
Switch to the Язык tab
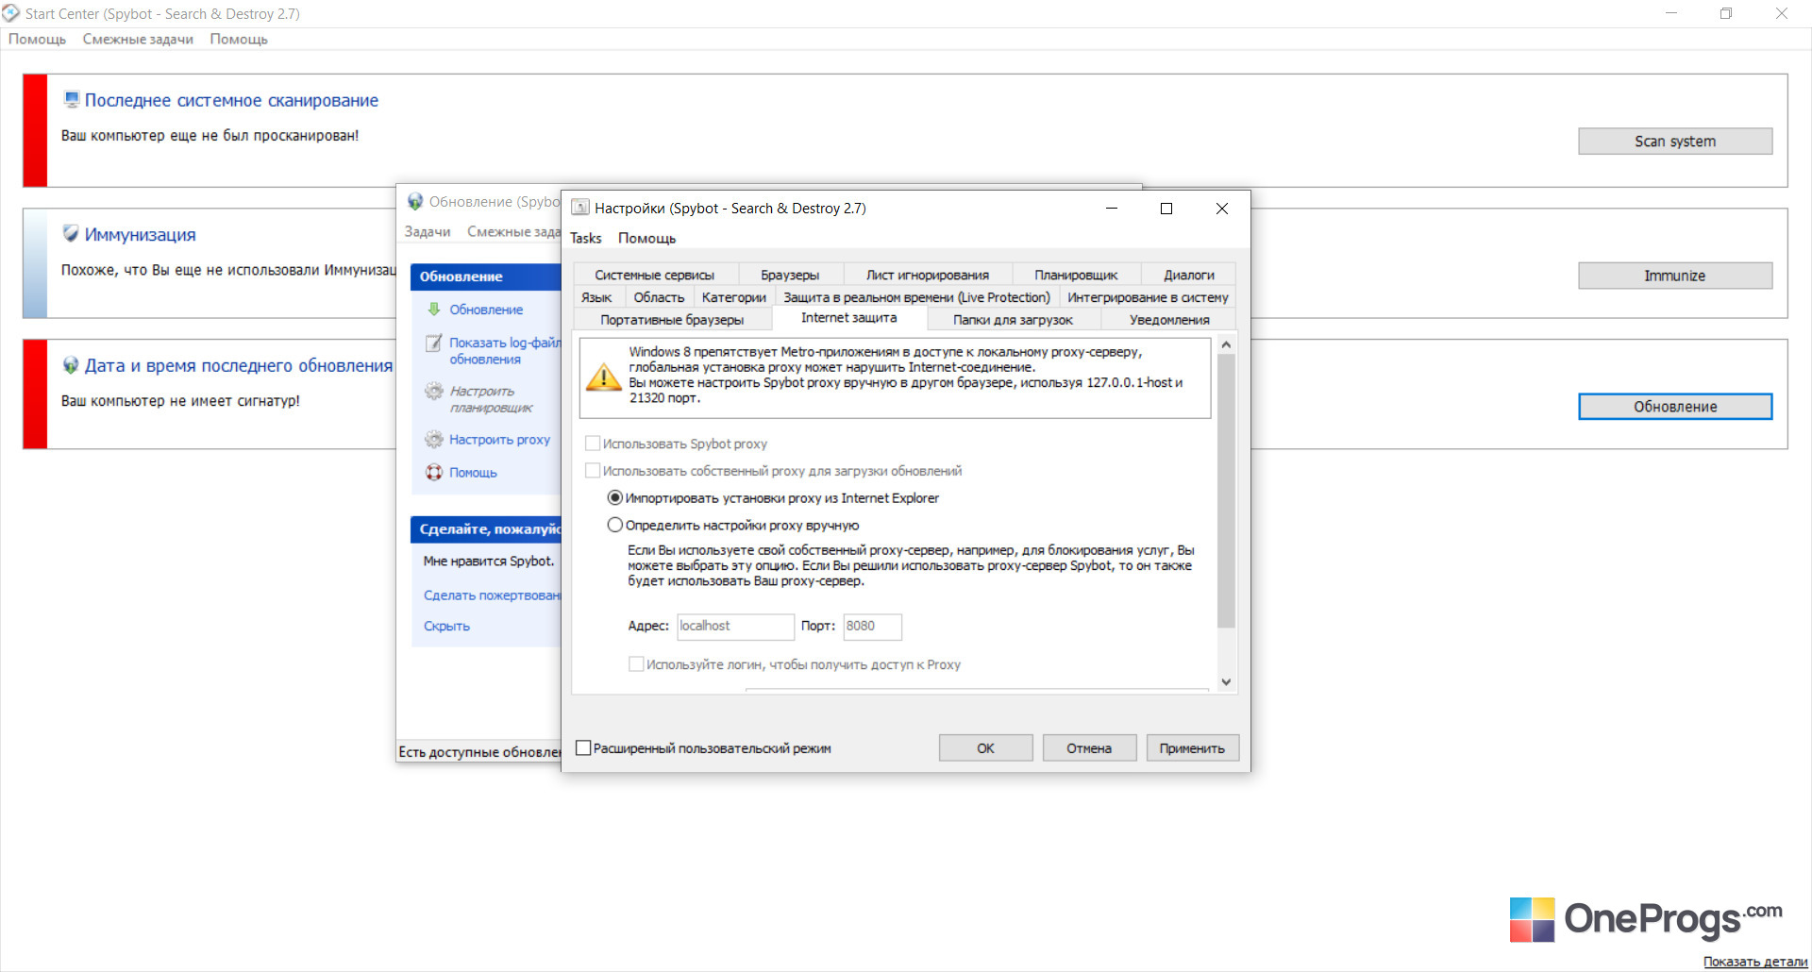tap(596, 297)
